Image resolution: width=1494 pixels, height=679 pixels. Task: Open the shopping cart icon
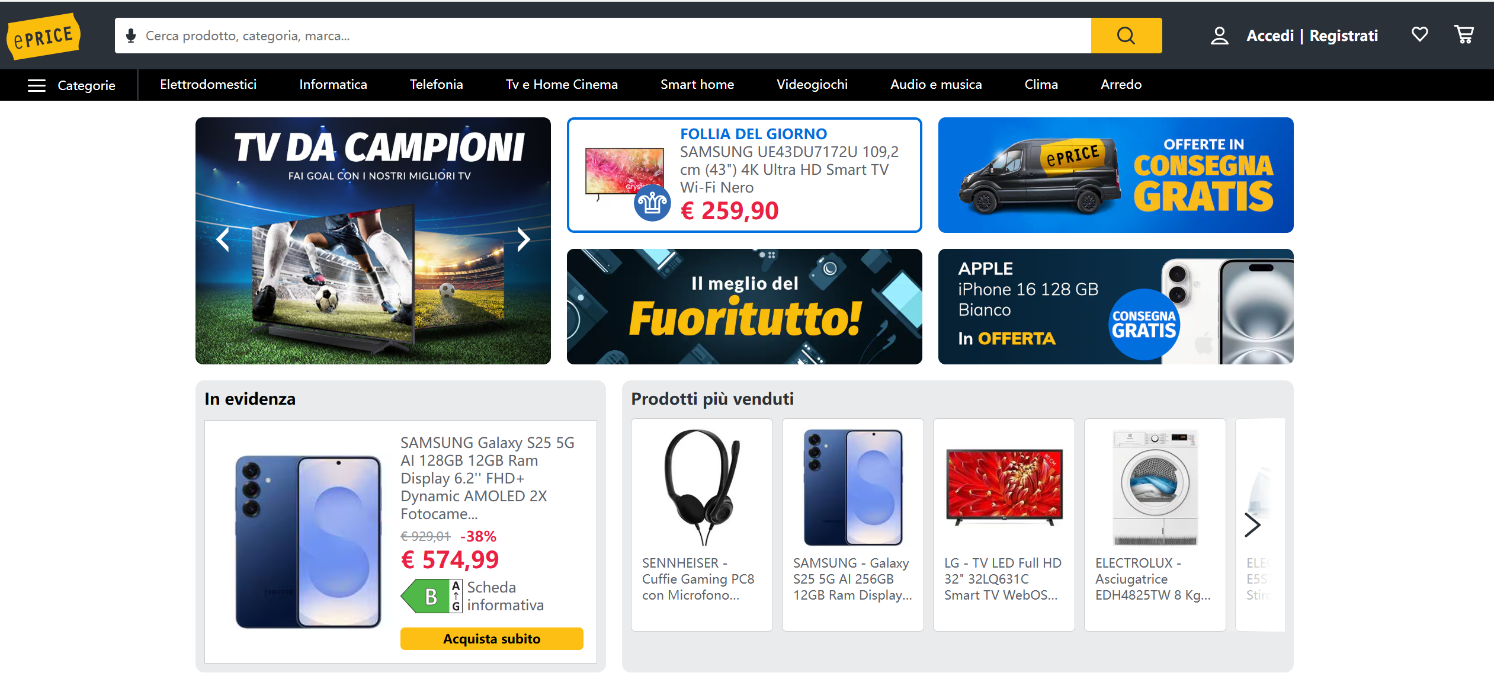click(1464, 34)
